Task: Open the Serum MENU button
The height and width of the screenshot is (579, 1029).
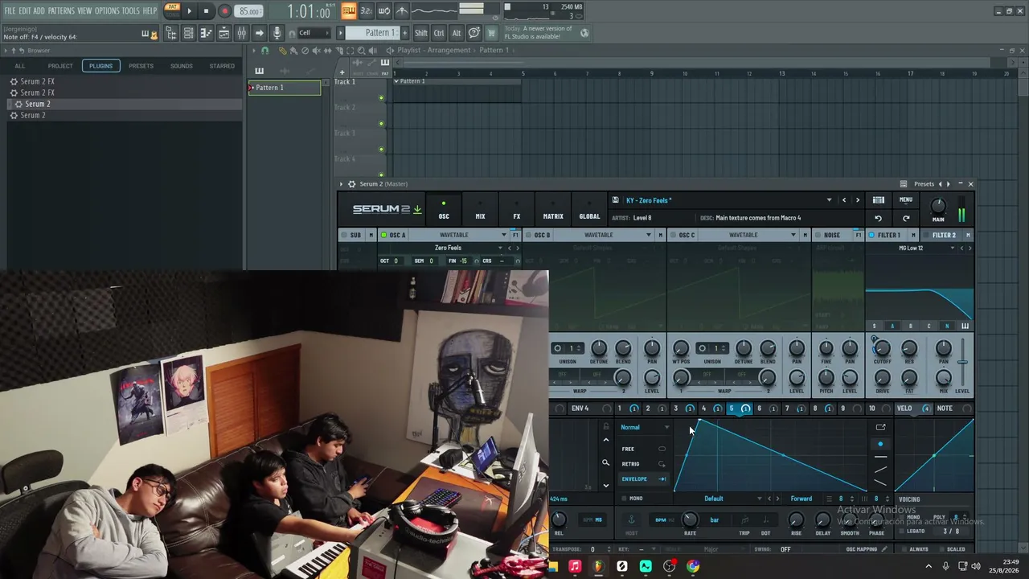Action: (906, 200)
